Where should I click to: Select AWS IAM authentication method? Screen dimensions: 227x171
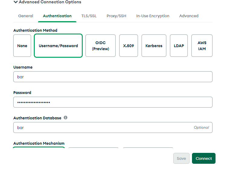pyautogui.click(x=202, y=46)
